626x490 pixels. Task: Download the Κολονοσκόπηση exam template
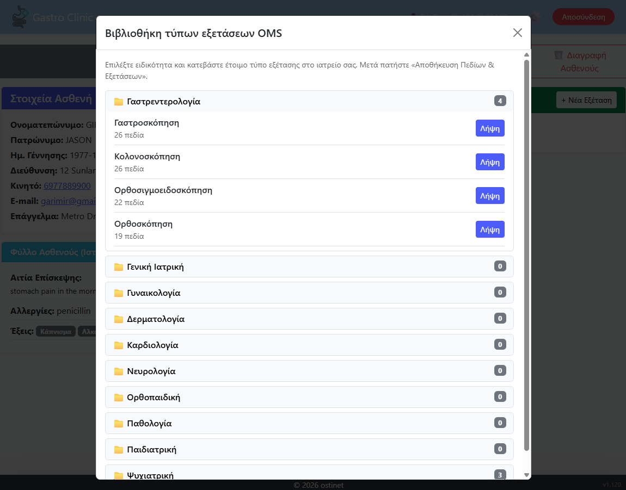pos(490,162)
